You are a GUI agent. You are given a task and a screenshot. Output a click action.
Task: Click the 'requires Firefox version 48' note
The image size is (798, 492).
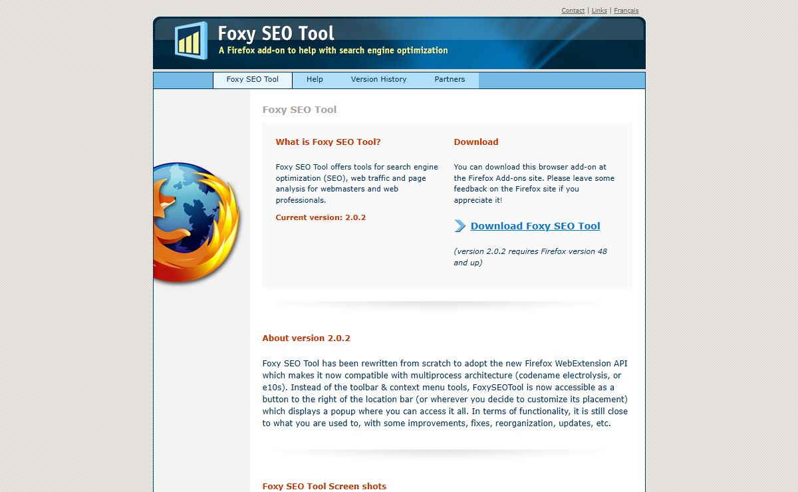531,257
